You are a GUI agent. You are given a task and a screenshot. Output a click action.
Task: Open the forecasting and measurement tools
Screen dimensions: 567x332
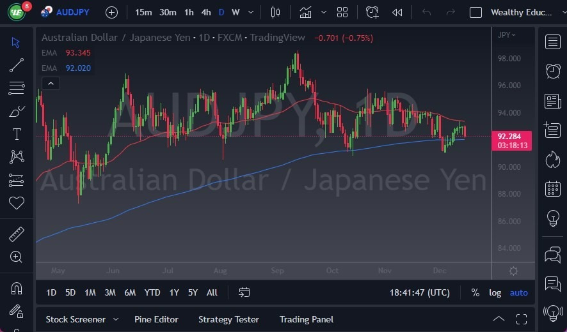pos(17,180)
